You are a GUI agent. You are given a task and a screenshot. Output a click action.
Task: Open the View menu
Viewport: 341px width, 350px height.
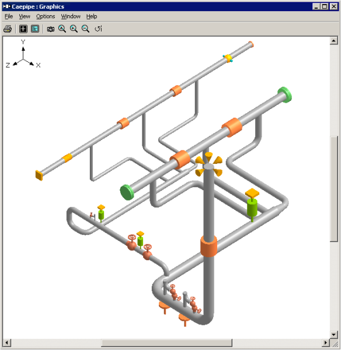25,16
